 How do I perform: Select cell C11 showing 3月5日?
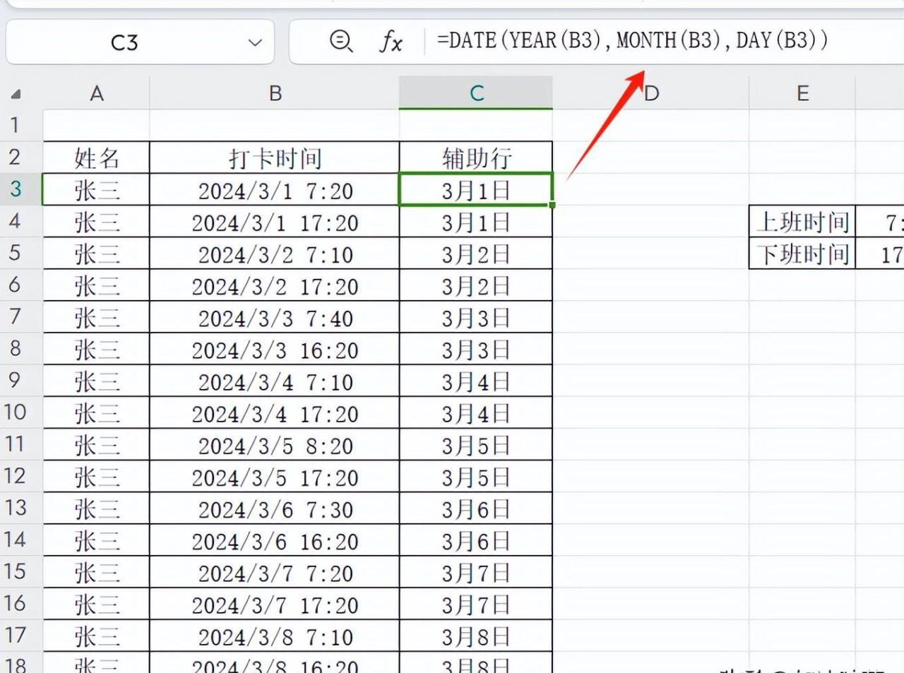tap(476, 445)
